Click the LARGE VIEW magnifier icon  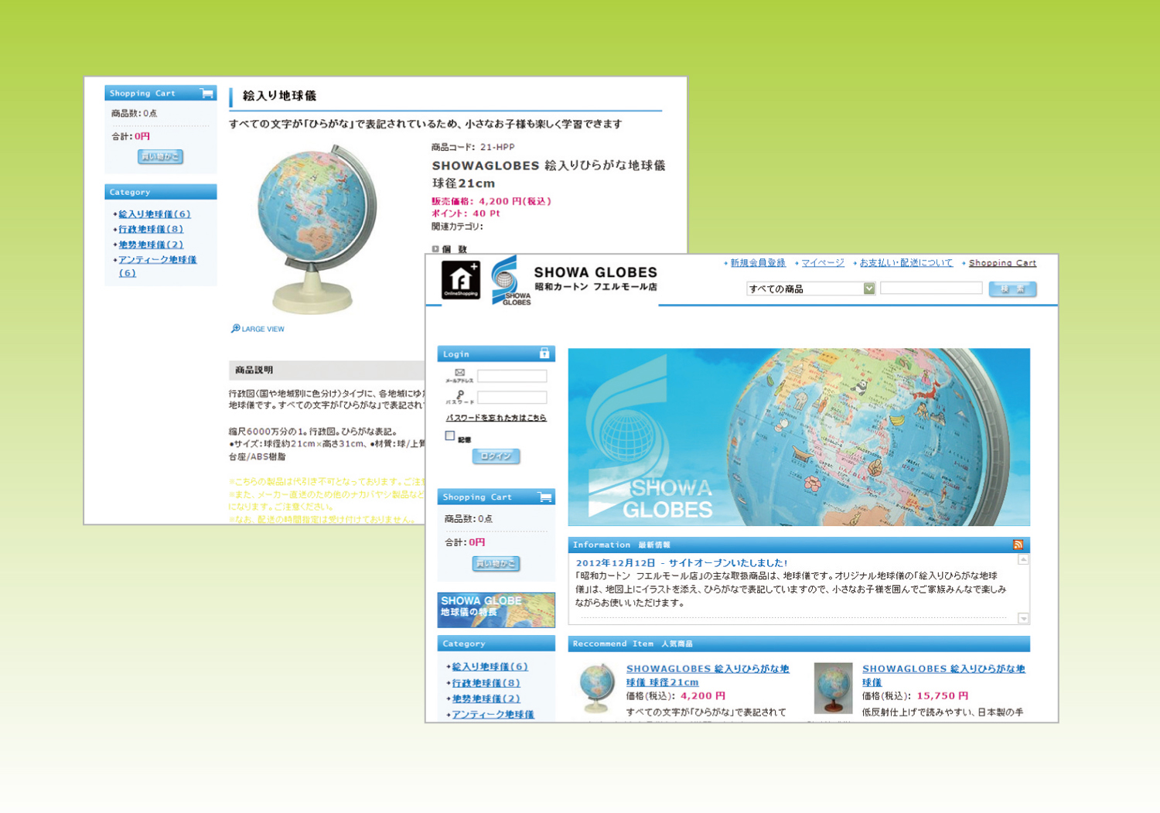point(236,329)
